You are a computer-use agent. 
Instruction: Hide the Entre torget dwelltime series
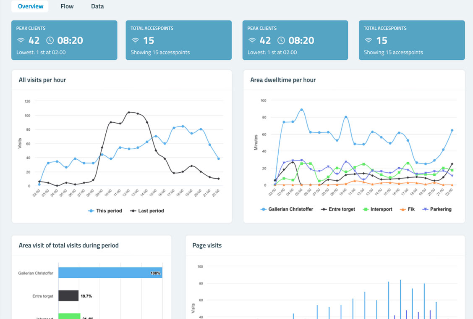tap(338, 209)
